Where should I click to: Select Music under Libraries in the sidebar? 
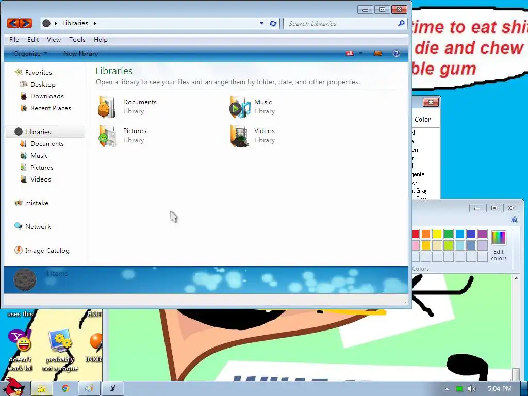39,156
